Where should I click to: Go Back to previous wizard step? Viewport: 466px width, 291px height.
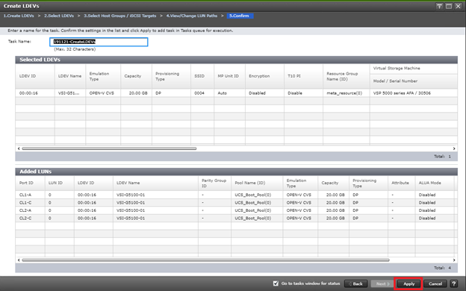click(355, 284)
